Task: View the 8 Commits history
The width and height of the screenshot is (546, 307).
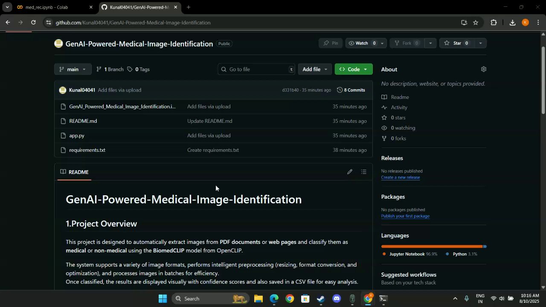Action: click(x=351, y=90)
